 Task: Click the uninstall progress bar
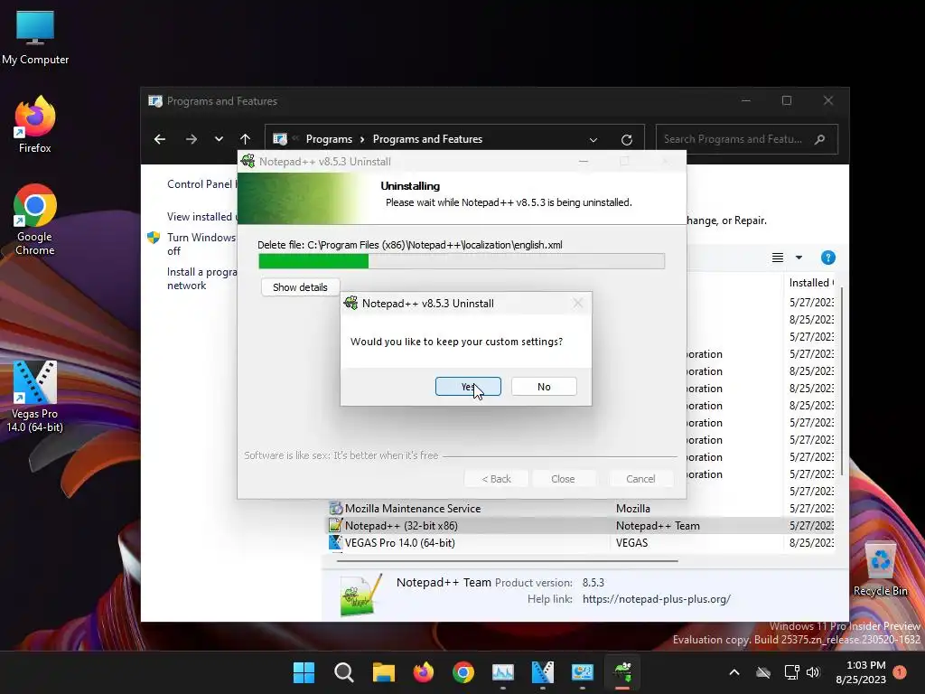click(x=462, y=261)
